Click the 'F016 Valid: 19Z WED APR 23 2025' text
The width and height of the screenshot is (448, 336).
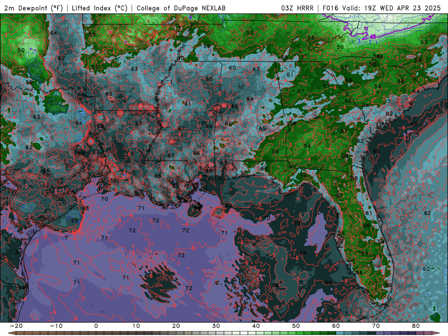pyautogui.click(x=382, y=8)
